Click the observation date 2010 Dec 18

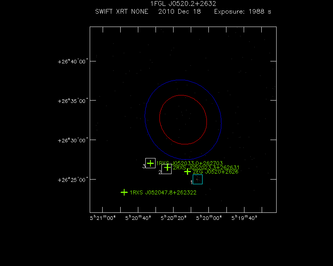(179, 11)
